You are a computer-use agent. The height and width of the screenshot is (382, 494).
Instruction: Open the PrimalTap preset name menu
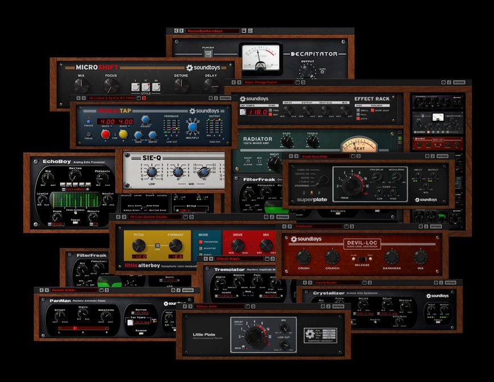(x=112, y=98)
